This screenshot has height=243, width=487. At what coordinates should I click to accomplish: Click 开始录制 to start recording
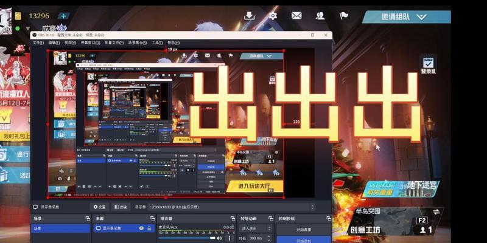303,240
